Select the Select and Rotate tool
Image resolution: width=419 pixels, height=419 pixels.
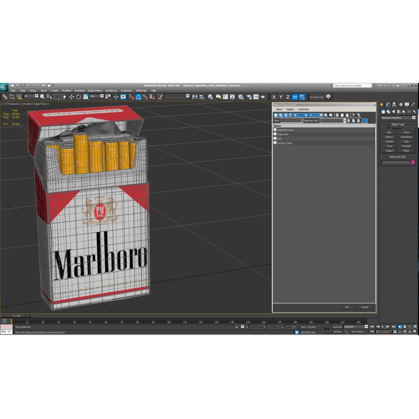click(78, 97)
